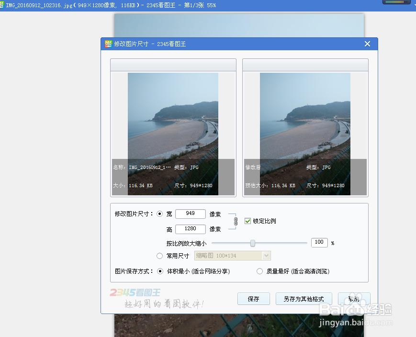The height and width of the screenshot is (337, 416).
Task: Click the app icon in main window title bar
Action: pyautogui.click(x=1, y=5)
